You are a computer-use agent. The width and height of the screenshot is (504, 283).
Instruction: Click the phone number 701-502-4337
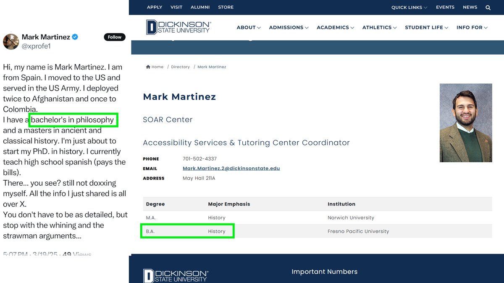coord(199,159)
